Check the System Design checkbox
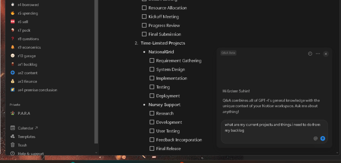The width and height of the screenshot is (341, 163). point(152,69)
